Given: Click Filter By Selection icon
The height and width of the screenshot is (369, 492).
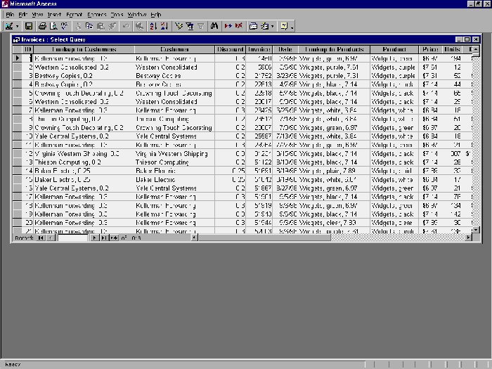Looking at the screenshot, I should 179,26.
